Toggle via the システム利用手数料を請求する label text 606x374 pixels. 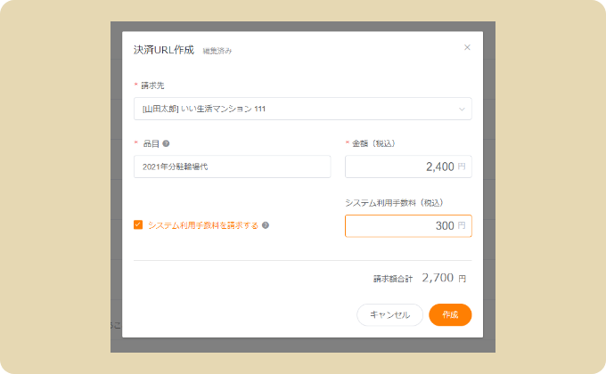pos(203,225)
